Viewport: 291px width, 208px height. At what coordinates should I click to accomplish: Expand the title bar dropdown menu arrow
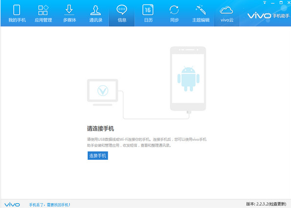coord(265,2)
